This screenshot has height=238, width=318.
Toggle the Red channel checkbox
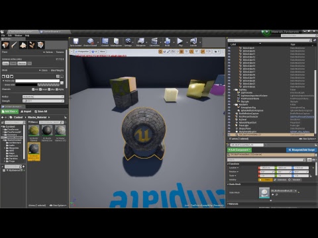tap(33, 89)
